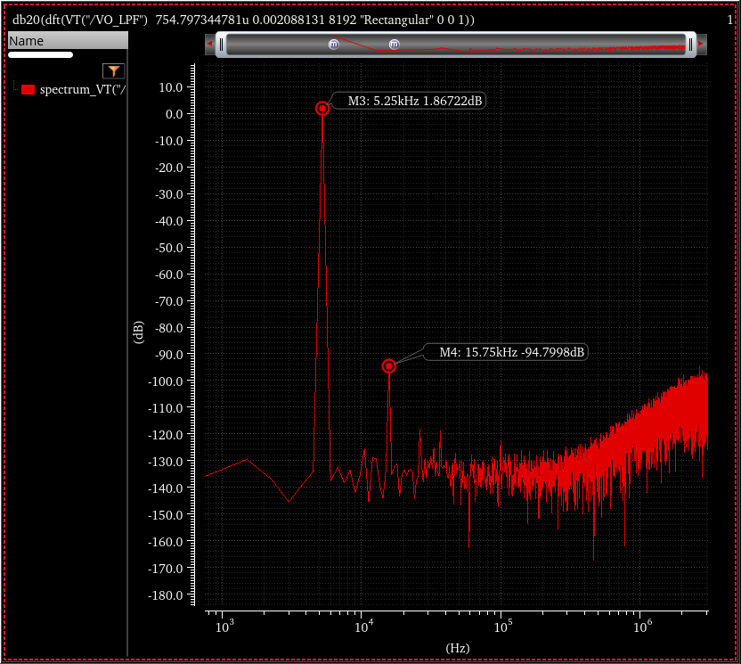Click the white horizontal scrollbar under Name
Screen dimensions: 741x664
[41, 55]
